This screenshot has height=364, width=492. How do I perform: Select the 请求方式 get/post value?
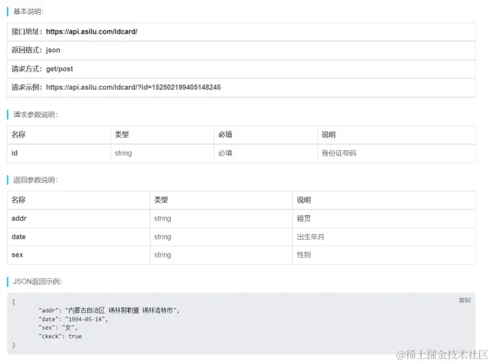59,69
